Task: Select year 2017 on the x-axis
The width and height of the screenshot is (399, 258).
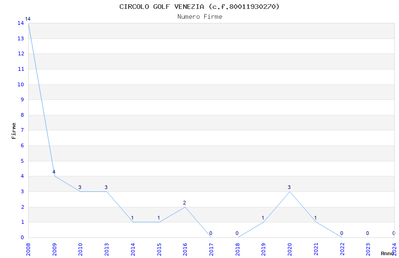Action: (211, 250)
